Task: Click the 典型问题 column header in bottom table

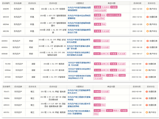Action: click(111, 87)
